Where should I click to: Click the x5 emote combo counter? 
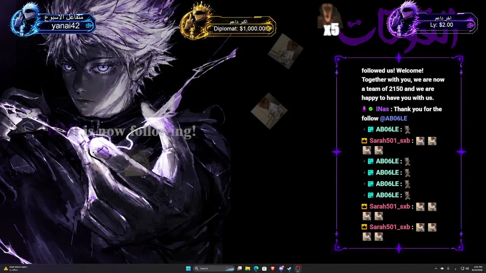pyautogui.click(x=331, y=30)
